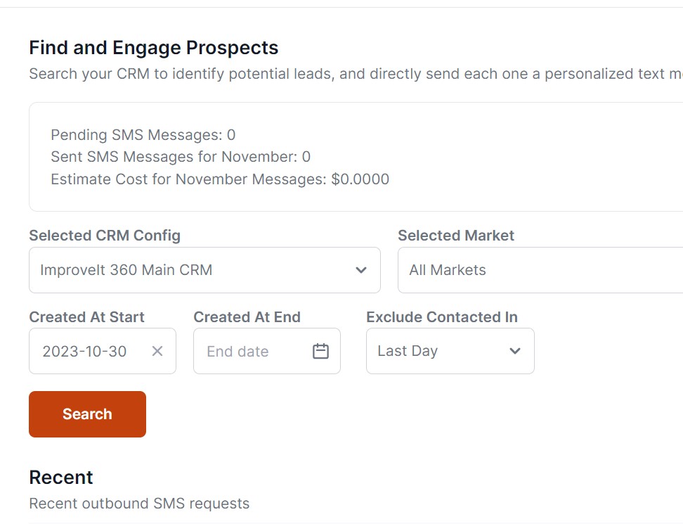The height and width of the screenshot is (524, 683).
Task: Clear the Created At Start date
Action: pyautogui.click(x=157, y=351)
